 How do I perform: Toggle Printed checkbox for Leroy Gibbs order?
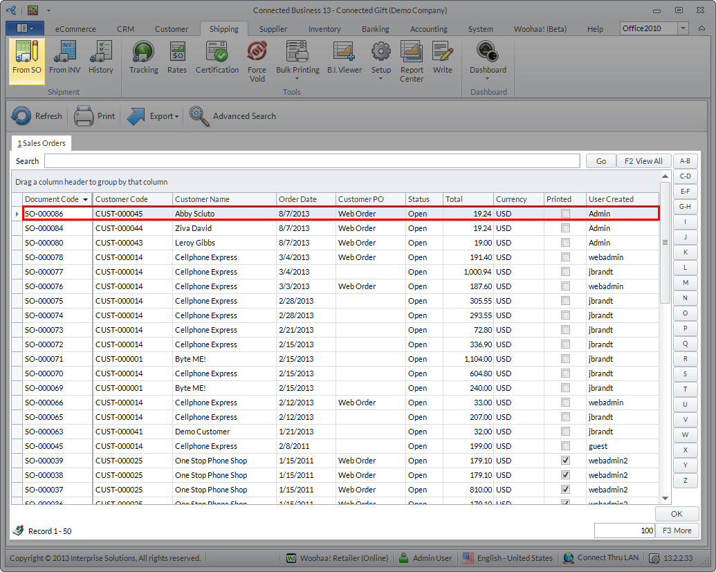pyautogui.click(x=566, y=243)
